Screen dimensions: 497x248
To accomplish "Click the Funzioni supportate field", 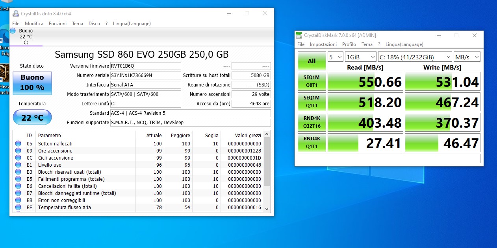I will 190,122.
